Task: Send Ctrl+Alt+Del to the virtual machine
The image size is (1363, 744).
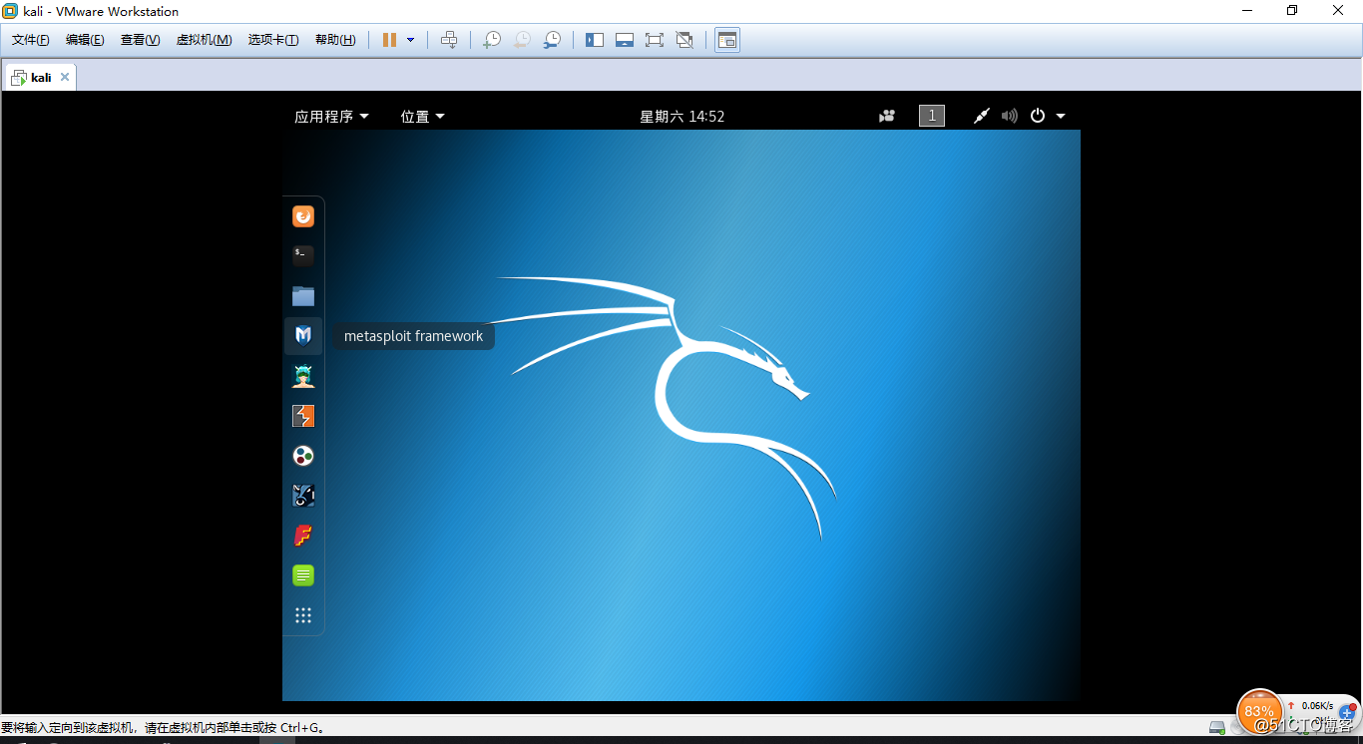Action: (449, 40)
